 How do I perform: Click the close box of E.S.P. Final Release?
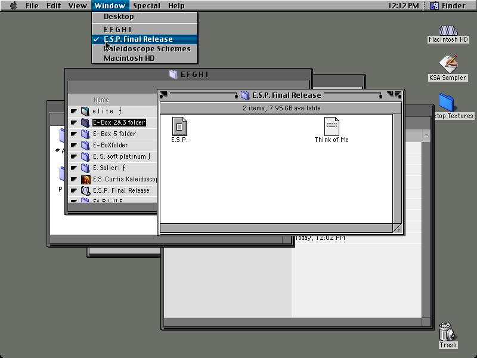[x=163, y=95]
